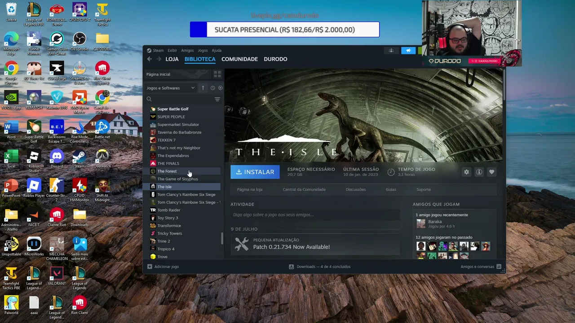Open Amigos e conversas panel
This screenshot has height=323, width=575.
pyautogui.click(x=481, y=266)
